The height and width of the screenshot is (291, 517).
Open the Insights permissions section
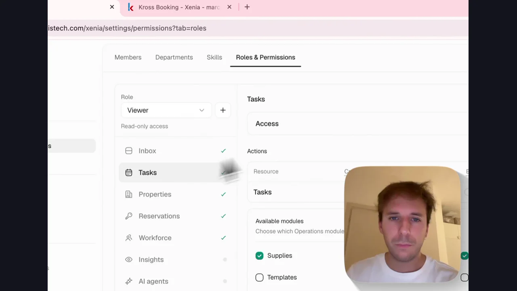pos(176,259)
